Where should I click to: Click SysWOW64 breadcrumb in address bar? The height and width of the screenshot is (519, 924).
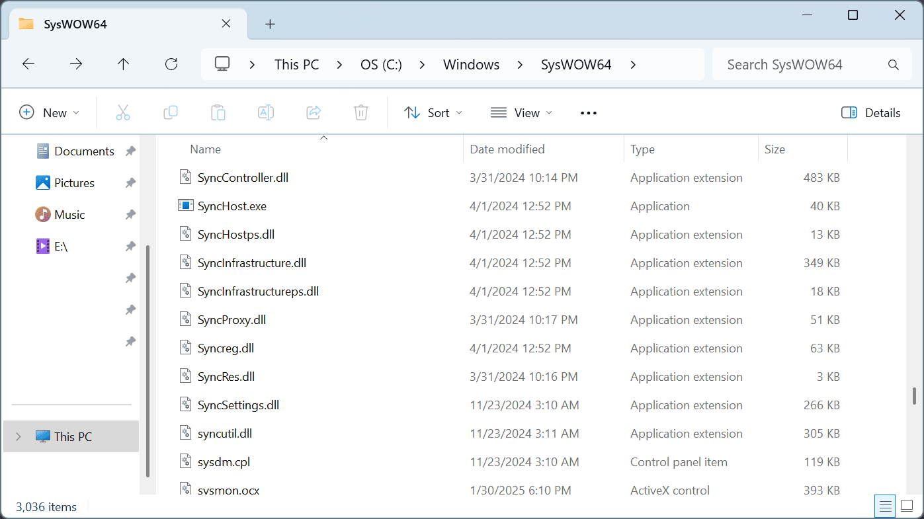[x=576, y=64]
